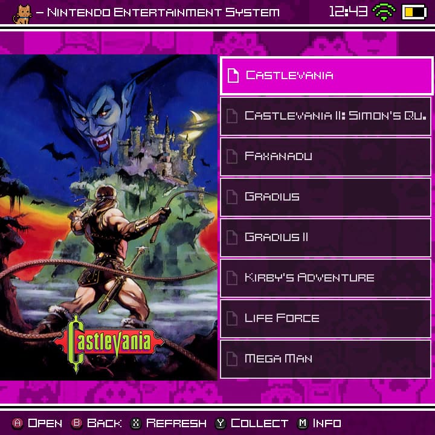Click the Wi-Fi signal status icon
Screen dimensions: 435x435
click(383, 12)
